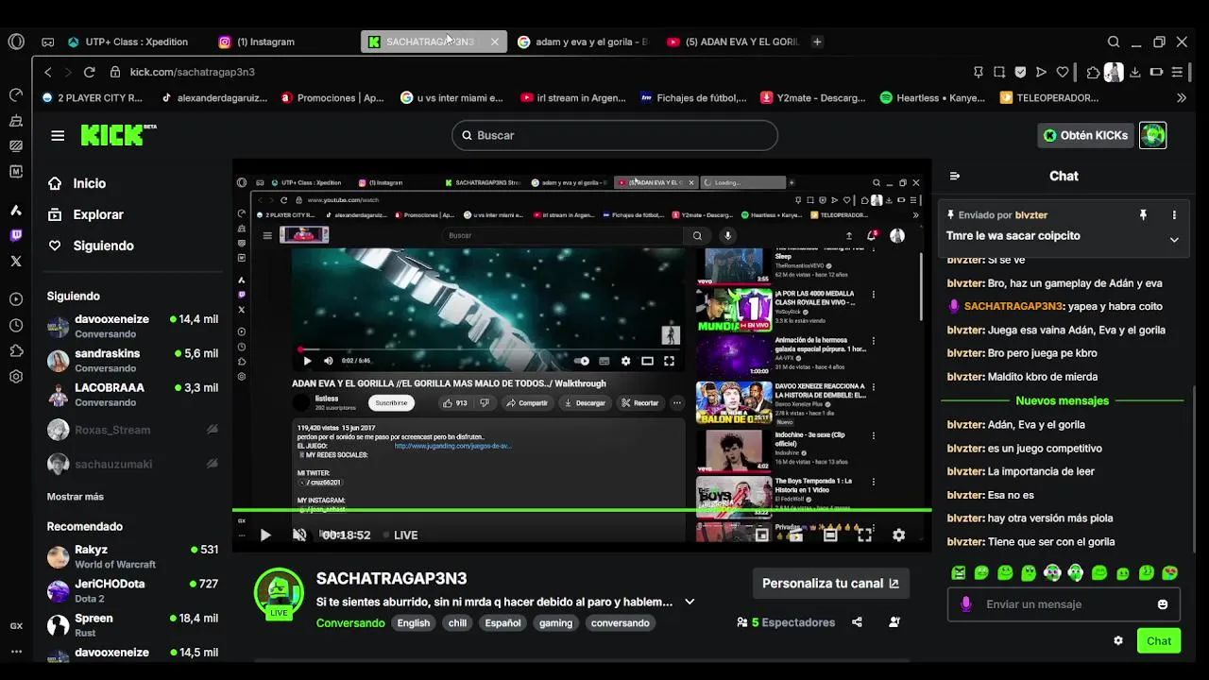Viewport: 1209px width, 680px height.
Task: Click the pin icon on pinned message
Action: click(1143, 215)
